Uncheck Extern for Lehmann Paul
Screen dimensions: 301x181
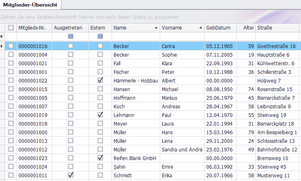coord(100,115)
